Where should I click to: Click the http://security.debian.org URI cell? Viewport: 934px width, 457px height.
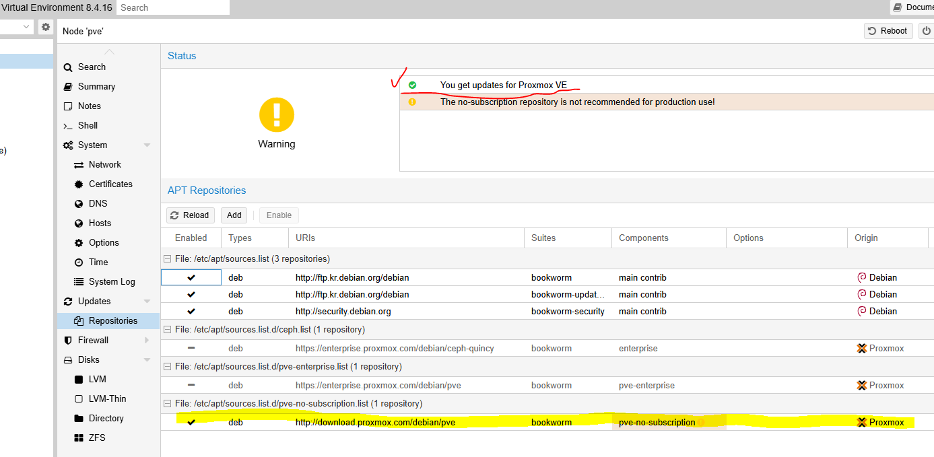tap(406, 311)
